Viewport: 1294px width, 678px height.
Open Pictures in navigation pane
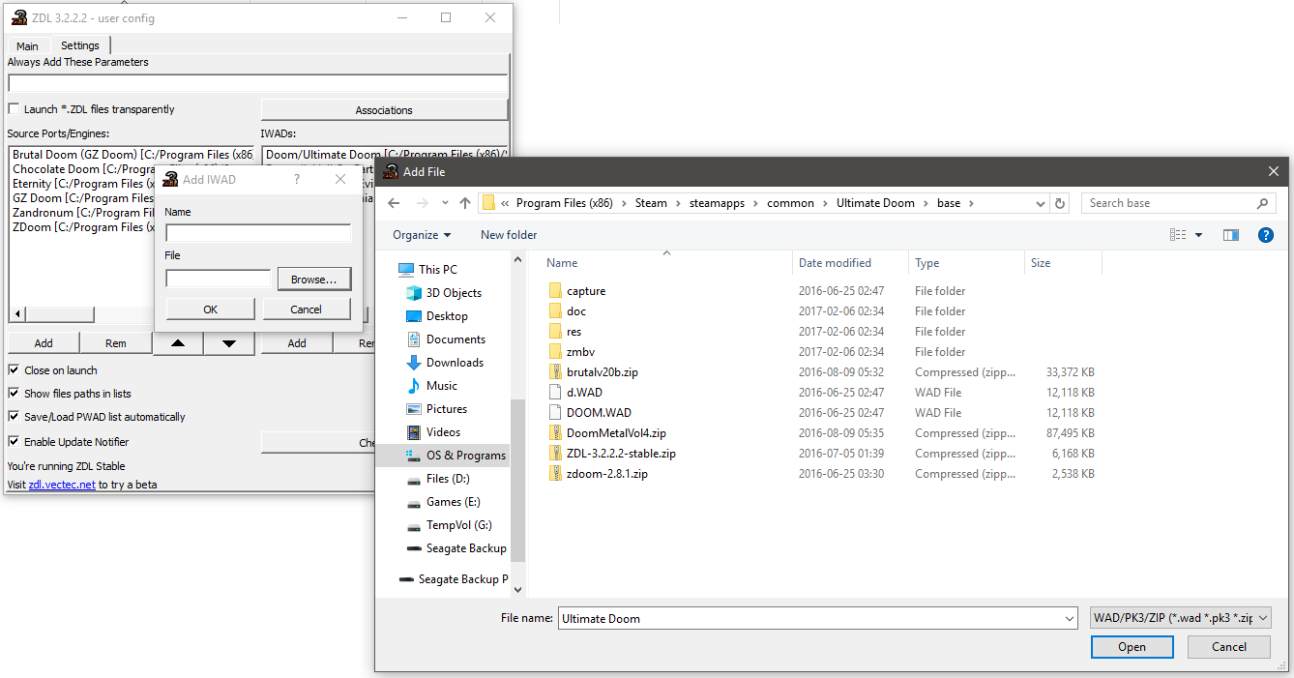[447, 409]
